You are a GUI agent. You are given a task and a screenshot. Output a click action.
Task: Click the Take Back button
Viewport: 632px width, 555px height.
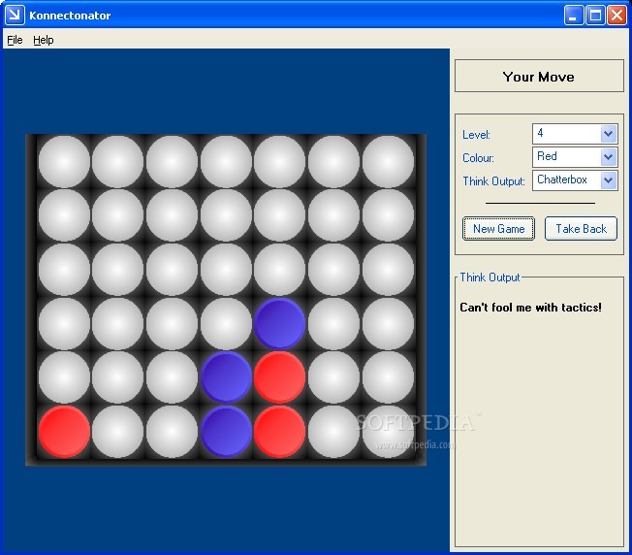pyautogui.click(x=581, y=229)
